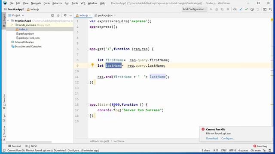Image resolution: width=275 pixels, height=154 pixels.
Task: Open Git Show History clock icon
Action: coord(252,9)
